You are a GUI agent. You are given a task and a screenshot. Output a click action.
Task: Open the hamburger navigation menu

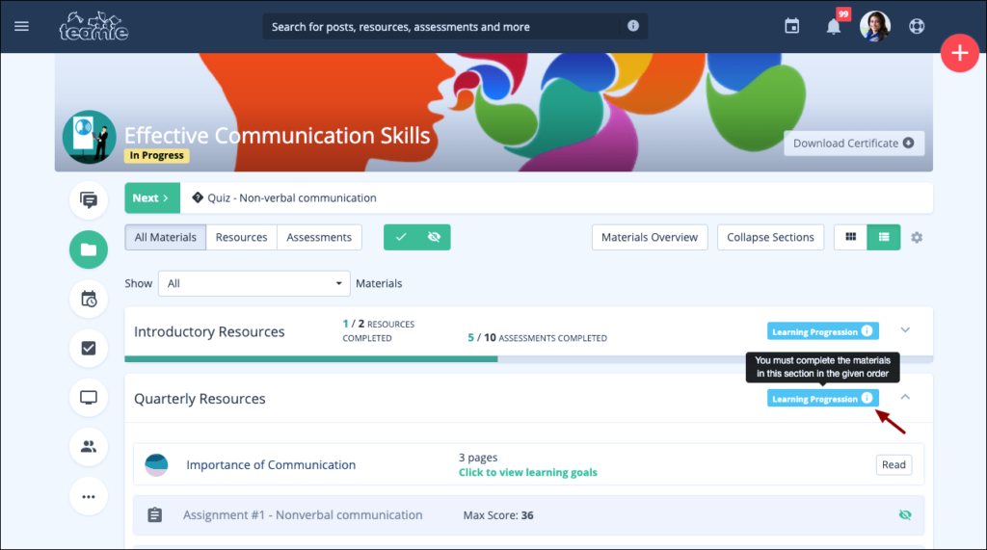tap(21, 26)
